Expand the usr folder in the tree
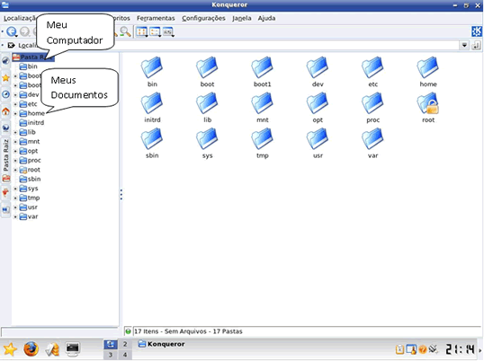This screenshot has width=484, height=361. click(x=15, y=207)
